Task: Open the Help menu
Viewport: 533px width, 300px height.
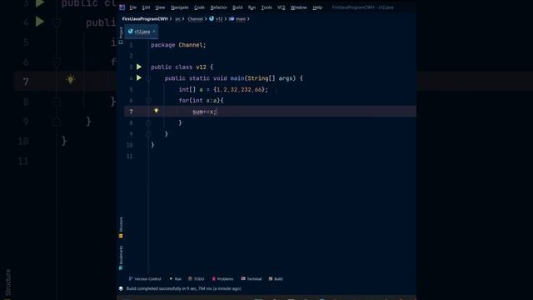Action: pyautogui.click(x=317, y=7)
